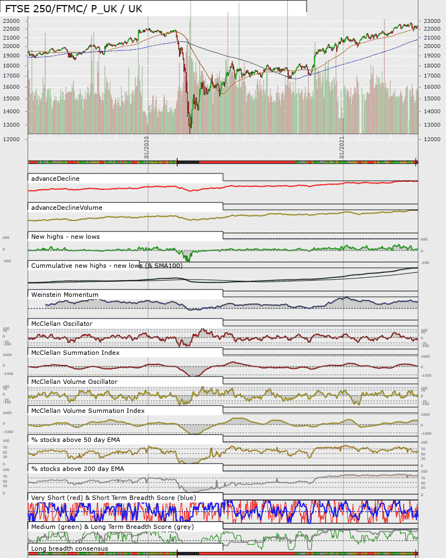
Task: Click the 12000 left price axis label
Action: click(11, 139)
